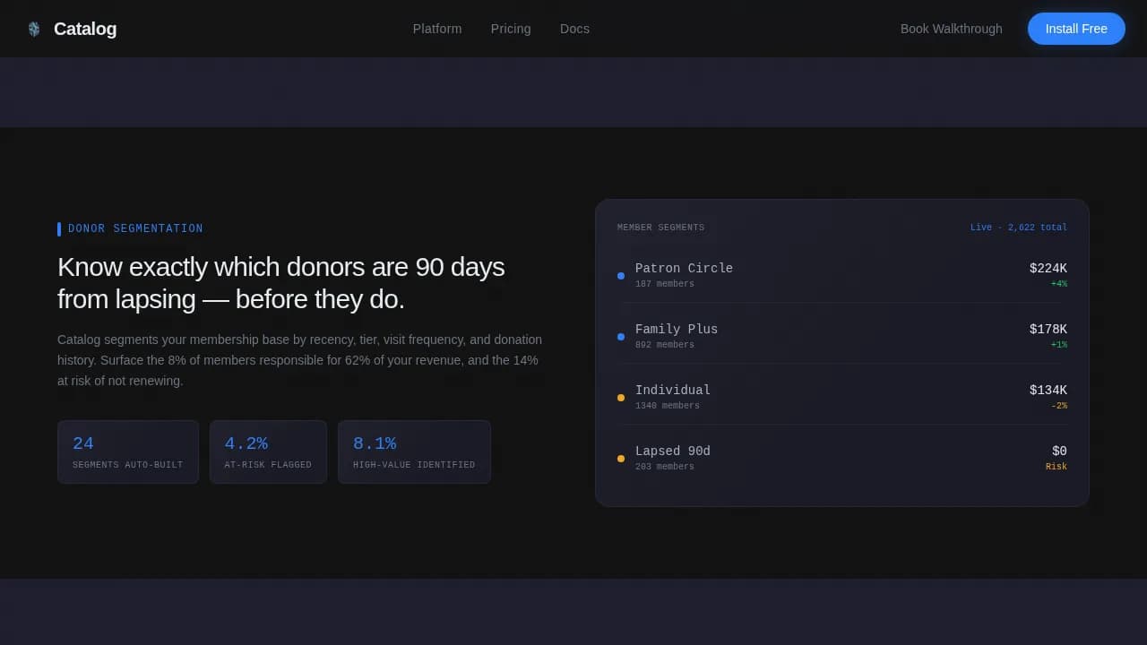Click the blue dot beside Family Plus
1147x645 pixels.
click(621, 337)
